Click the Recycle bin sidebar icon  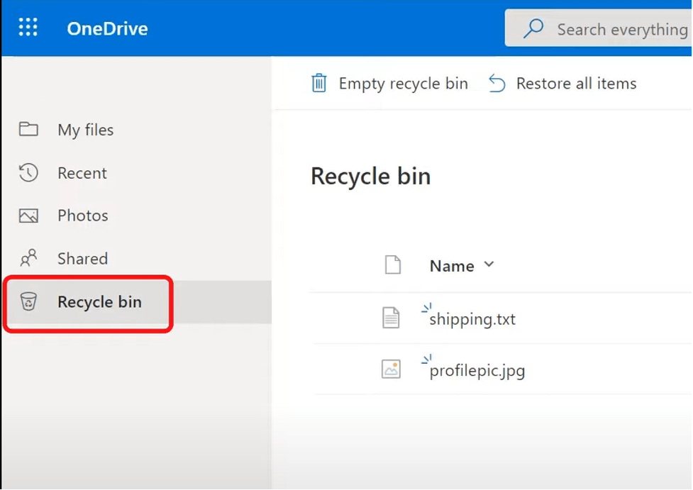29,301
